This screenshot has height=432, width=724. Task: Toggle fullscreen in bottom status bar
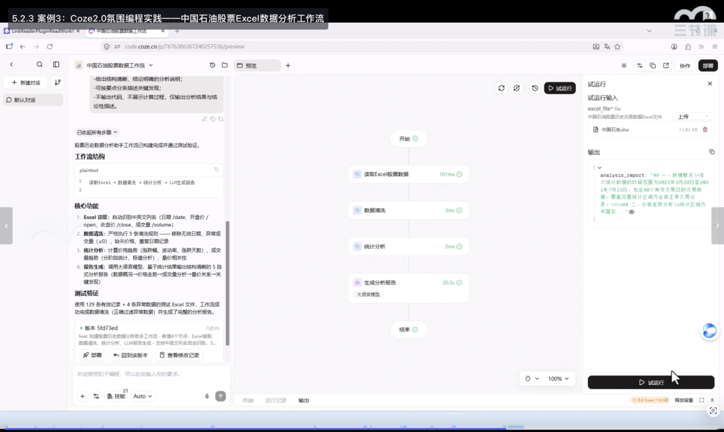[x=701, y=400]
